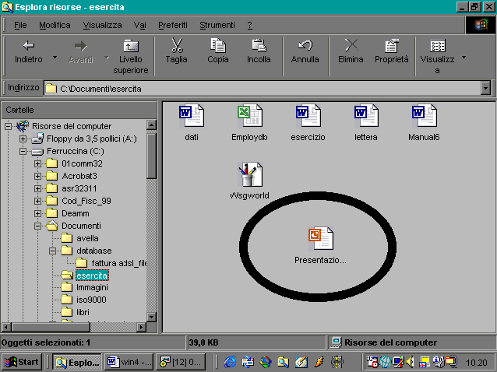Screen dimensions: 497x372
Task: Open the Visualizza menu
Action: point(102,25)
